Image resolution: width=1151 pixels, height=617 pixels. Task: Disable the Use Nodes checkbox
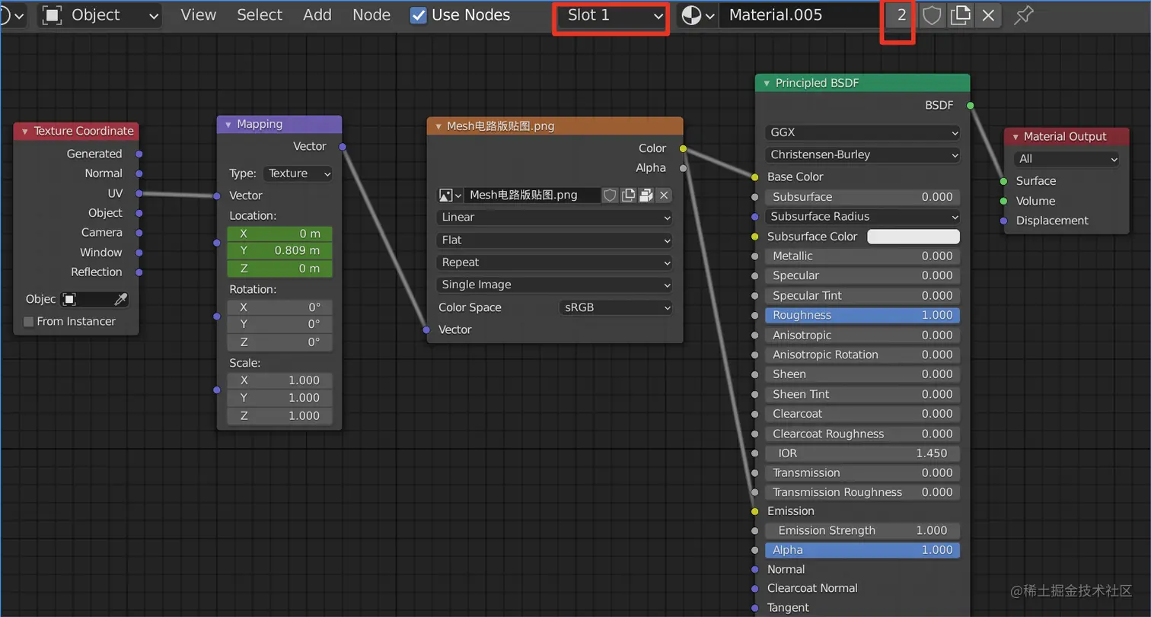pyautogui.click(x=418, y=15)
